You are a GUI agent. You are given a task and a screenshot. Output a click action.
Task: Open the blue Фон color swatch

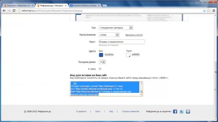click(101, 55)
